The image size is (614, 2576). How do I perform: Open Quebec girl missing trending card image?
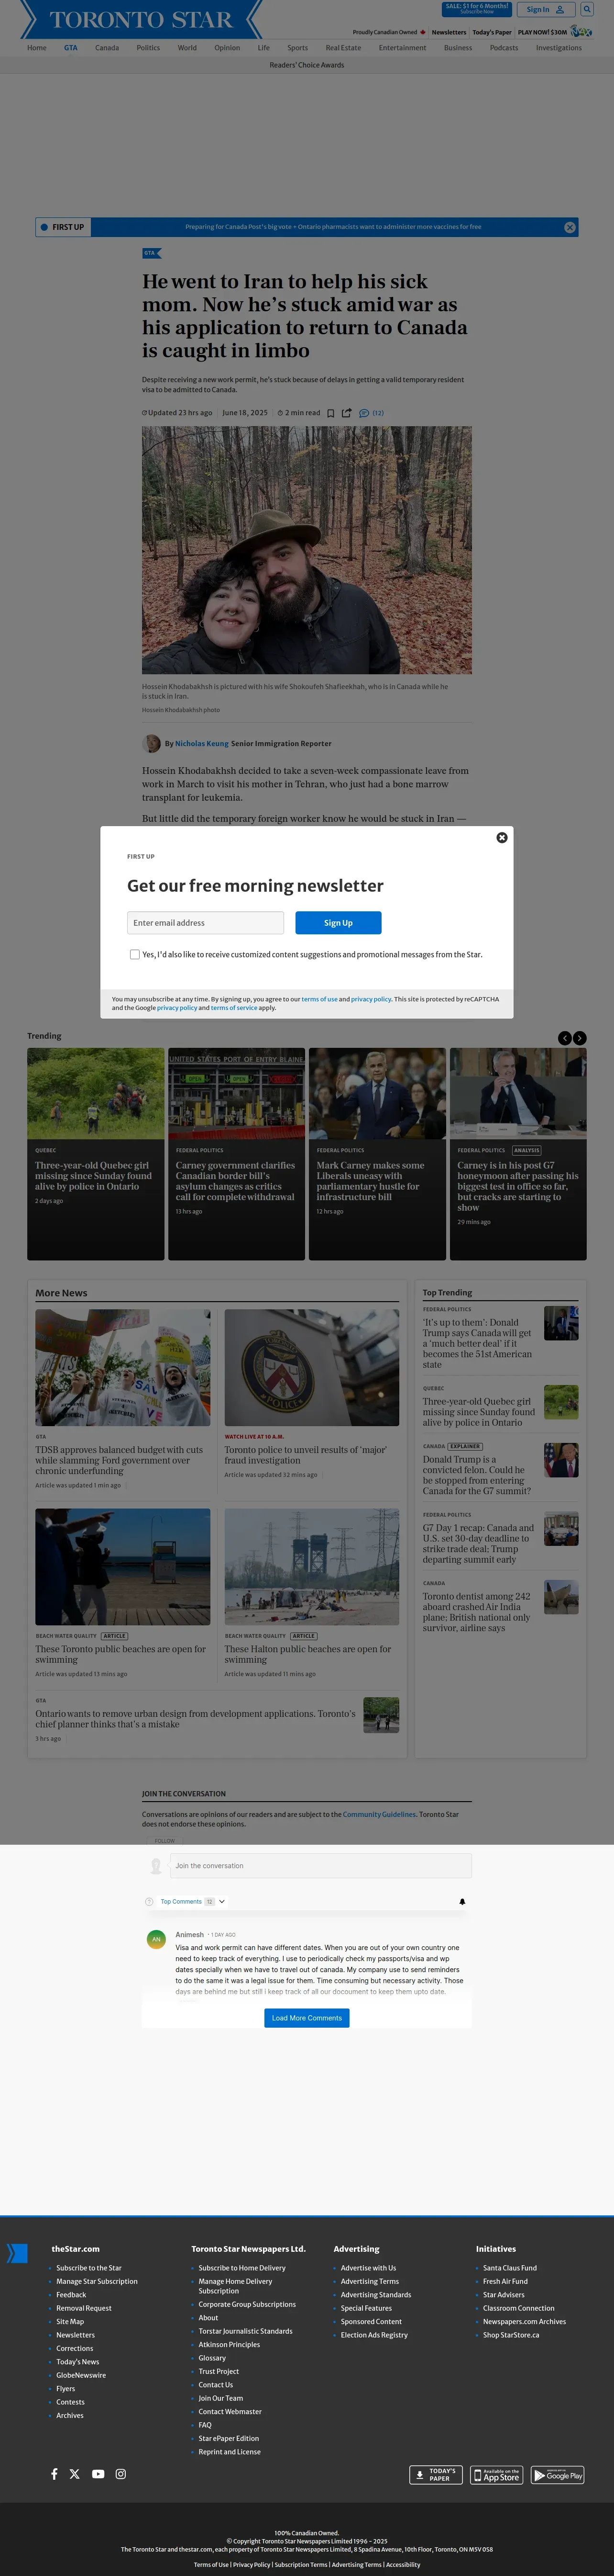(x=96, y=1093)
